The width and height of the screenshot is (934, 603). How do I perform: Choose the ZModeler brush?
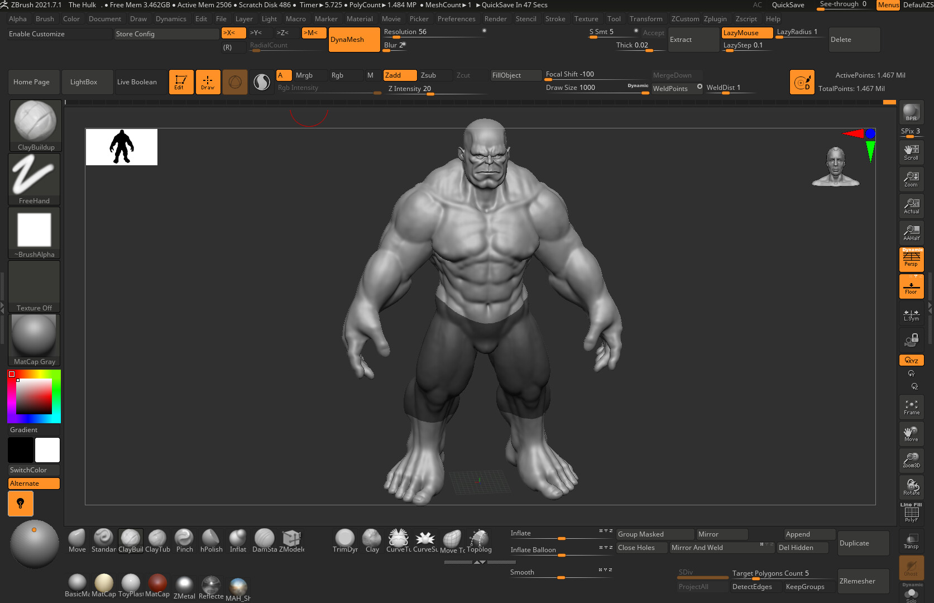(x=291, y=538)
